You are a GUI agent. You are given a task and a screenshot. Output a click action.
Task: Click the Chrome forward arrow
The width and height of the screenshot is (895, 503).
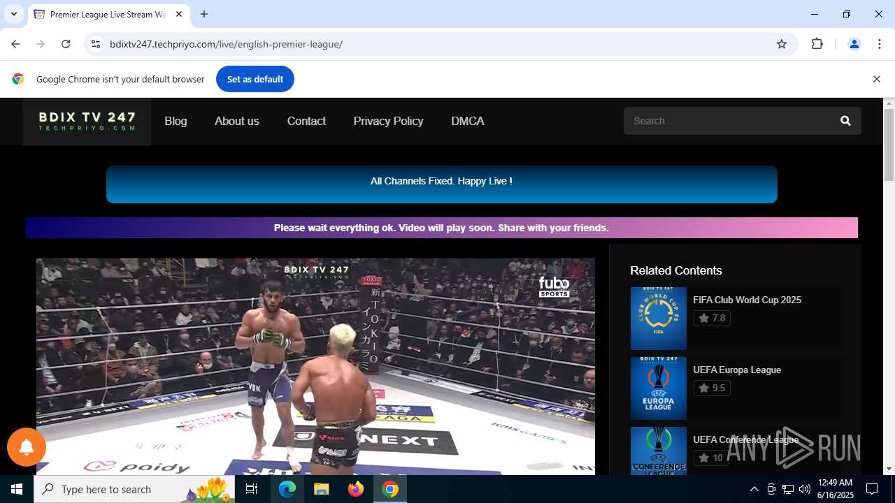tap(41, 44)
